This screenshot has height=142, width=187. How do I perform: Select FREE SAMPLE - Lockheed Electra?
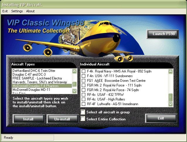[42, 78]
